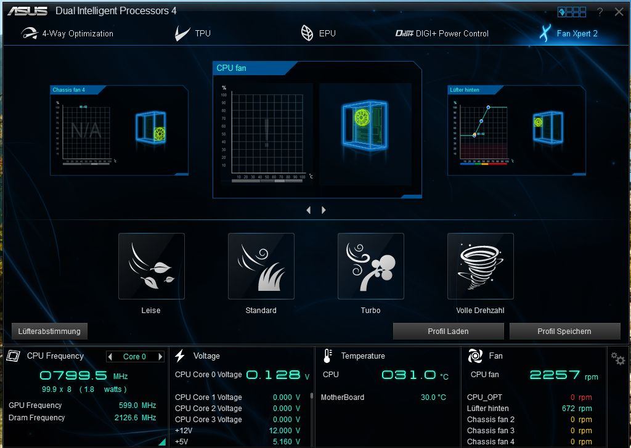Click the top point on Lüfter hinten curve
The width and height of the screenshot is (631, 448).
click(488, 107)
